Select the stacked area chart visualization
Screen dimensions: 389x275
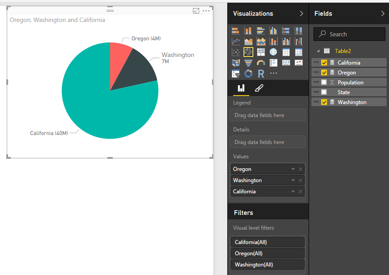[261, 41]
